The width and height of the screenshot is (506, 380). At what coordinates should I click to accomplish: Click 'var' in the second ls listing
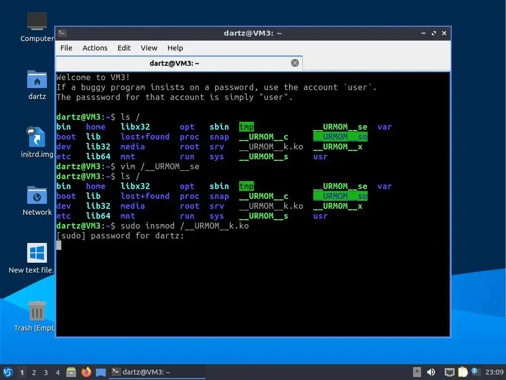click(x=384, y=186)
